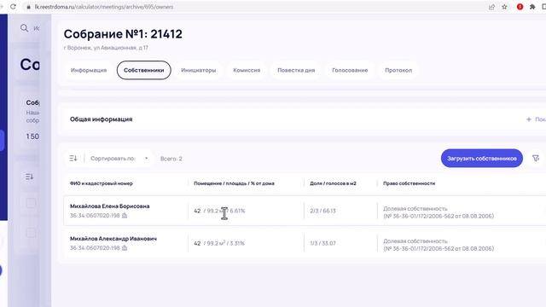Click the owner name Михайлов Александр Иванович
The image size is (546, 307).
pyautogui.click(x=113, y=239)
